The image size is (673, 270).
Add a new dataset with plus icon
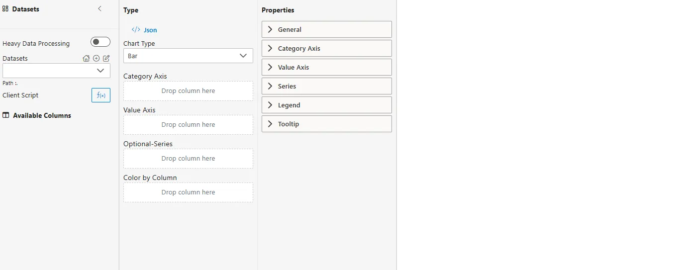96,58
